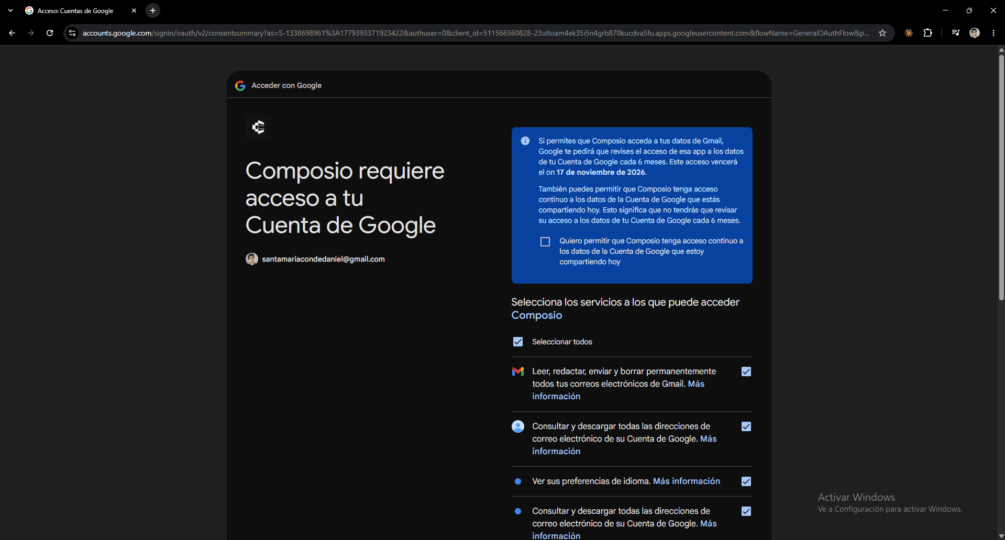1005x540 pixels.
Task: Open site information icon in address bar
Action: coord(72,33)
